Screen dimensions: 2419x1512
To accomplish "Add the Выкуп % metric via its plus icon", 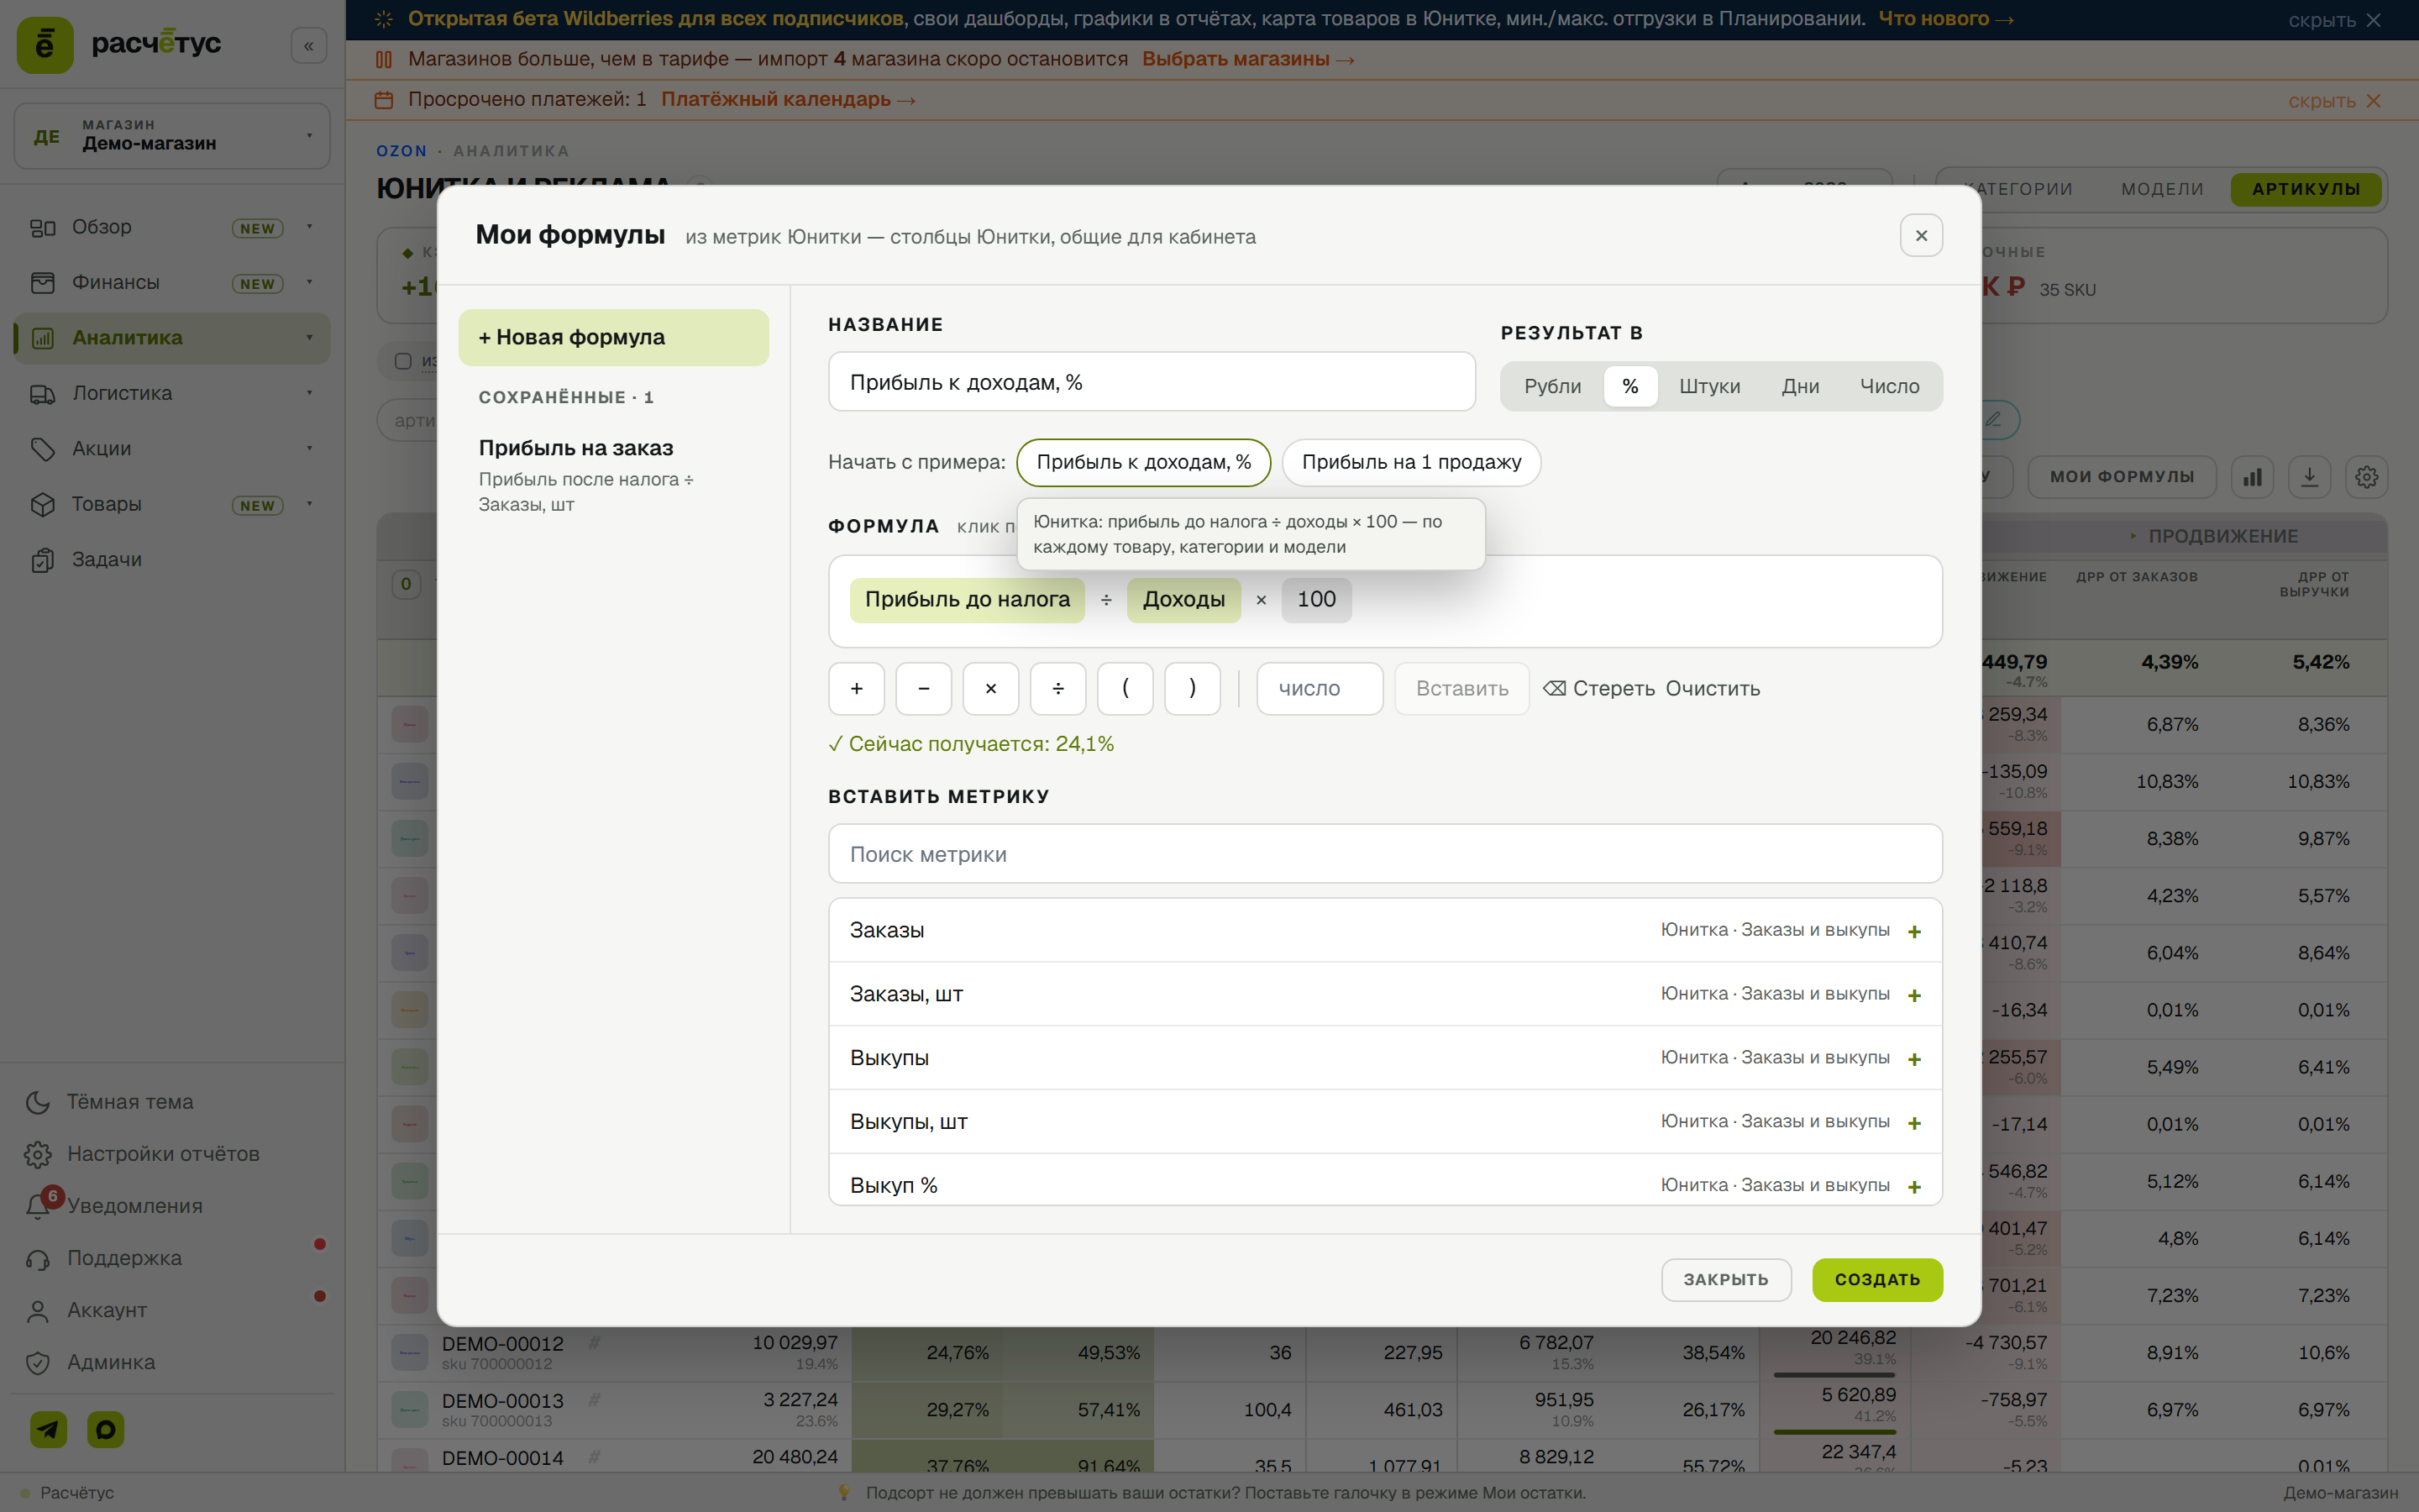I will click(x=1914, y=1186).
